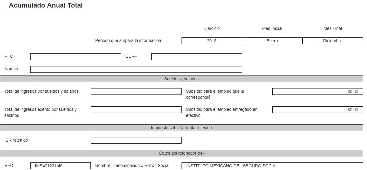Click Total de ingresos exento label
The width and height of the screenshot is (367, 170).
click(x=41, y=112)
